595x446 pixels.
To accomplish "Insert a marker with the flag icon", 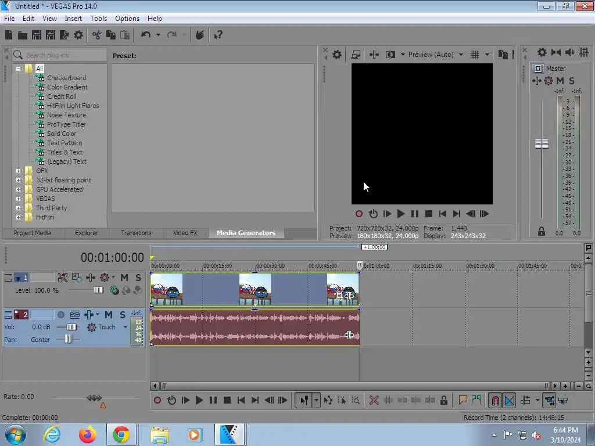I will [463, 400].
